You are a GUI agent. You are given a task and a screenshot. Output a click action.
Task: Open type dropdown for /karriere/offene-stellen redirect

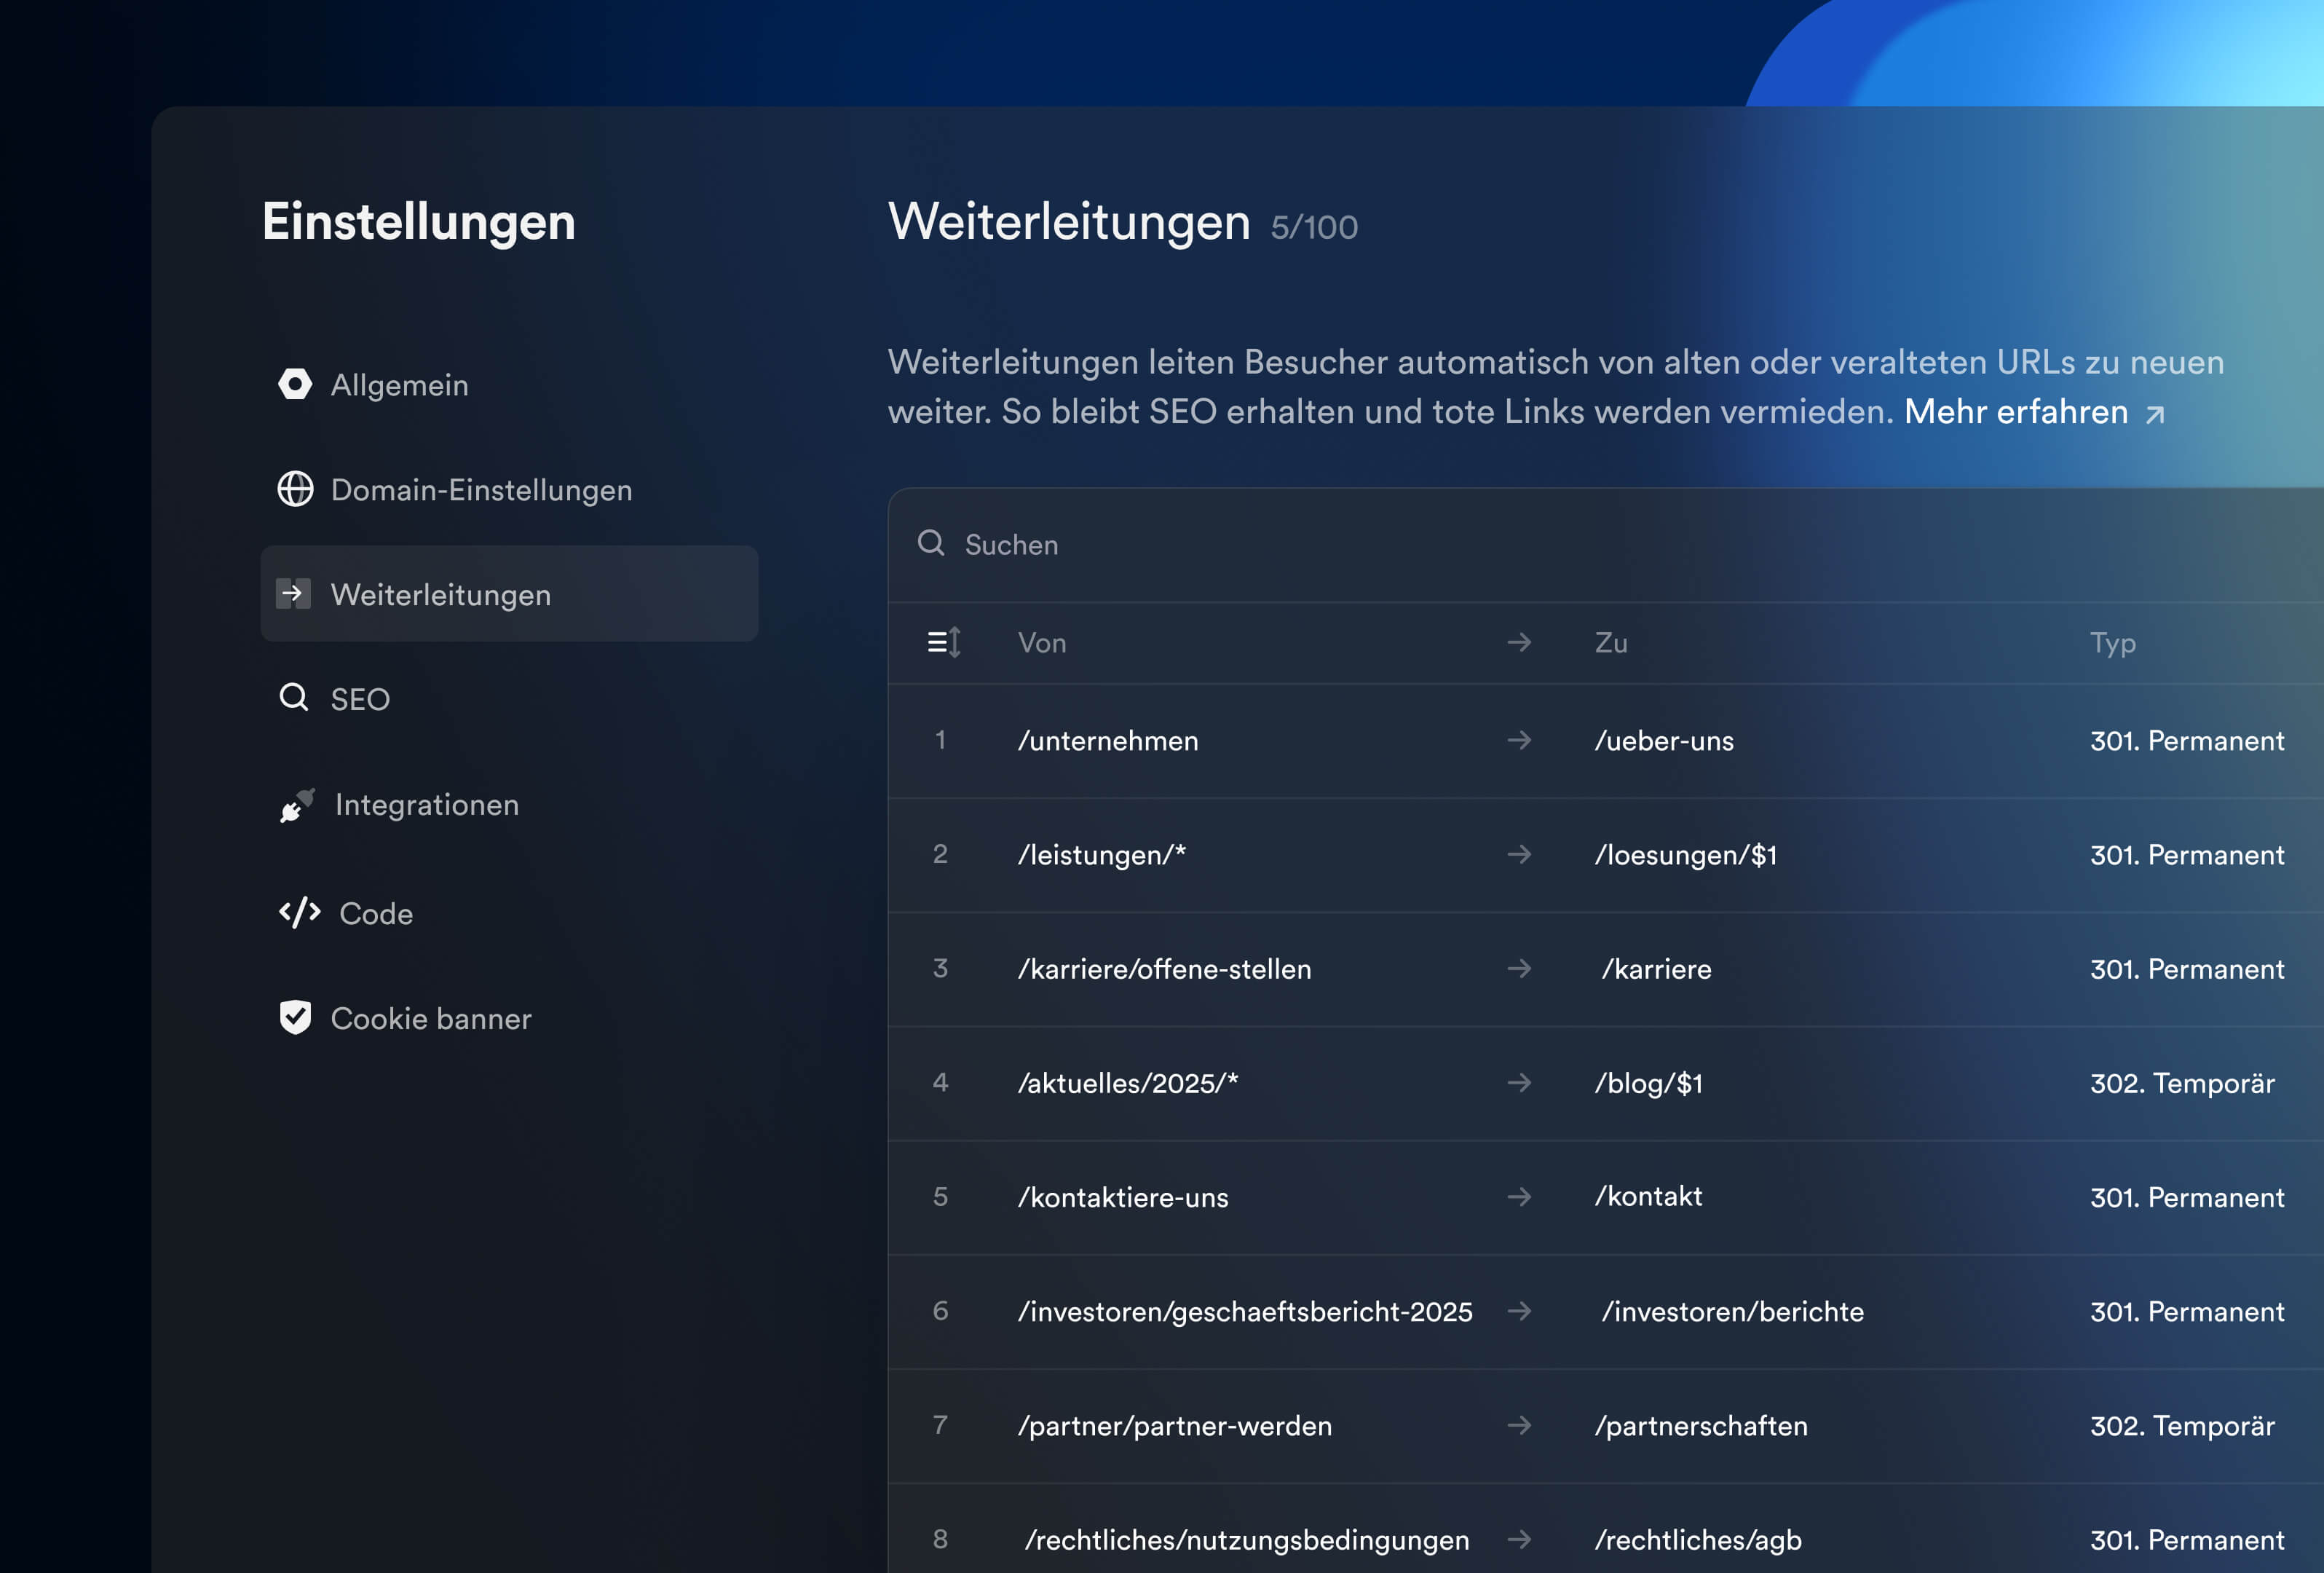click(2187, 969)
